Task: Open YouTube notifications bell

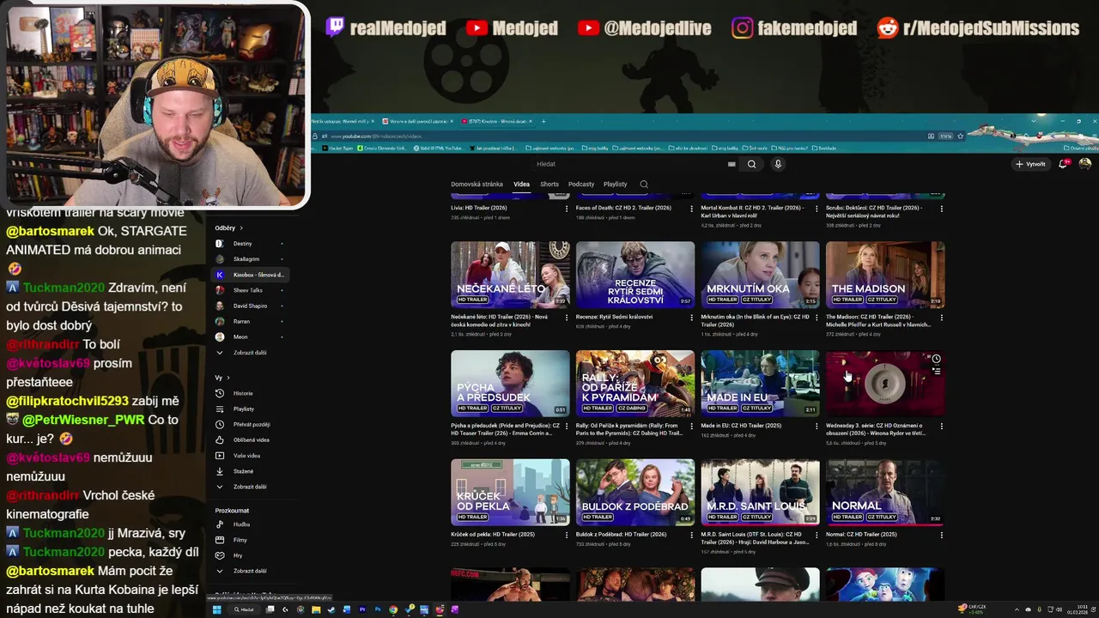Action: [1063, 163]
